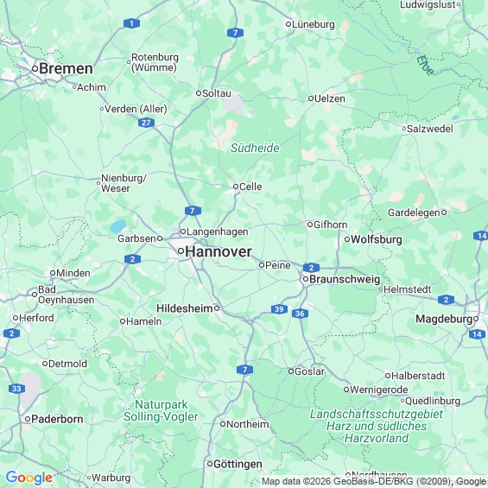
Task: Click the Naturpark Solling-Vogler label
Action: 161,410
